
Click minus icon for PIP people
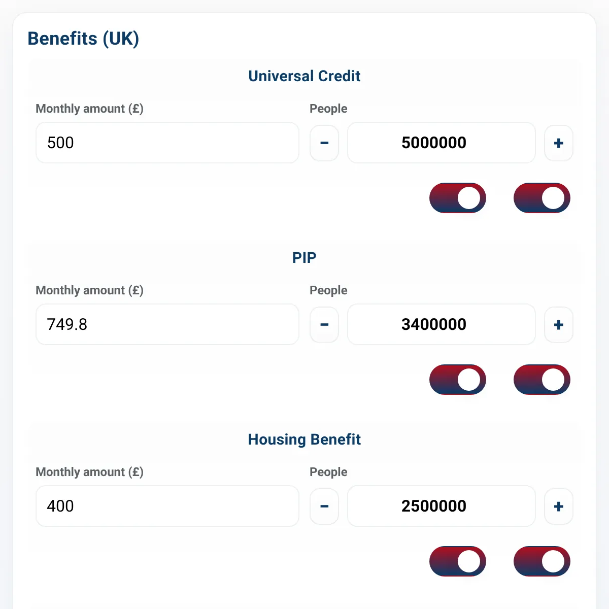[324, 325]
